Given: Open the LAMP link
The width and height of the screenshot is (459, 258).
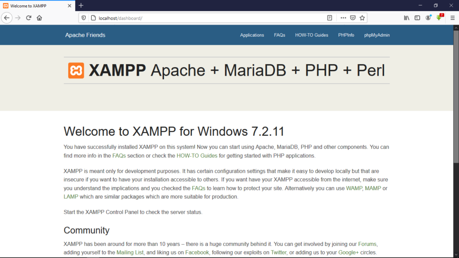Looking at the screenshot, I should click(71, 197).
